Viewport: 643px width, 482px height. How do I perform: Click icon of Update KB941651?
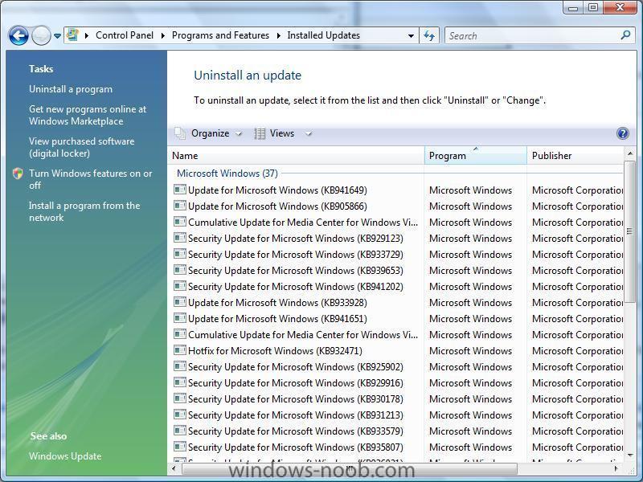click(x=179, y=318)
